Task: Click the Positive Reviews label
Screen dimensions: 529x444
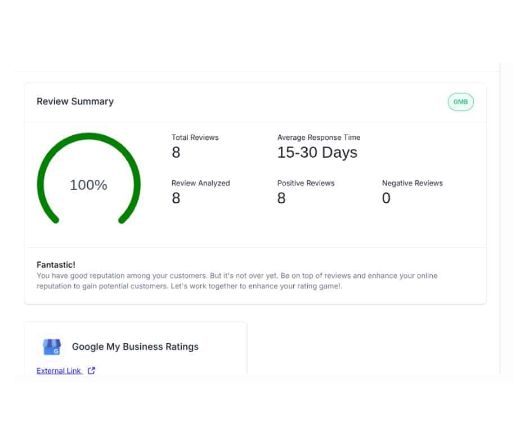Action: [306, 183]
